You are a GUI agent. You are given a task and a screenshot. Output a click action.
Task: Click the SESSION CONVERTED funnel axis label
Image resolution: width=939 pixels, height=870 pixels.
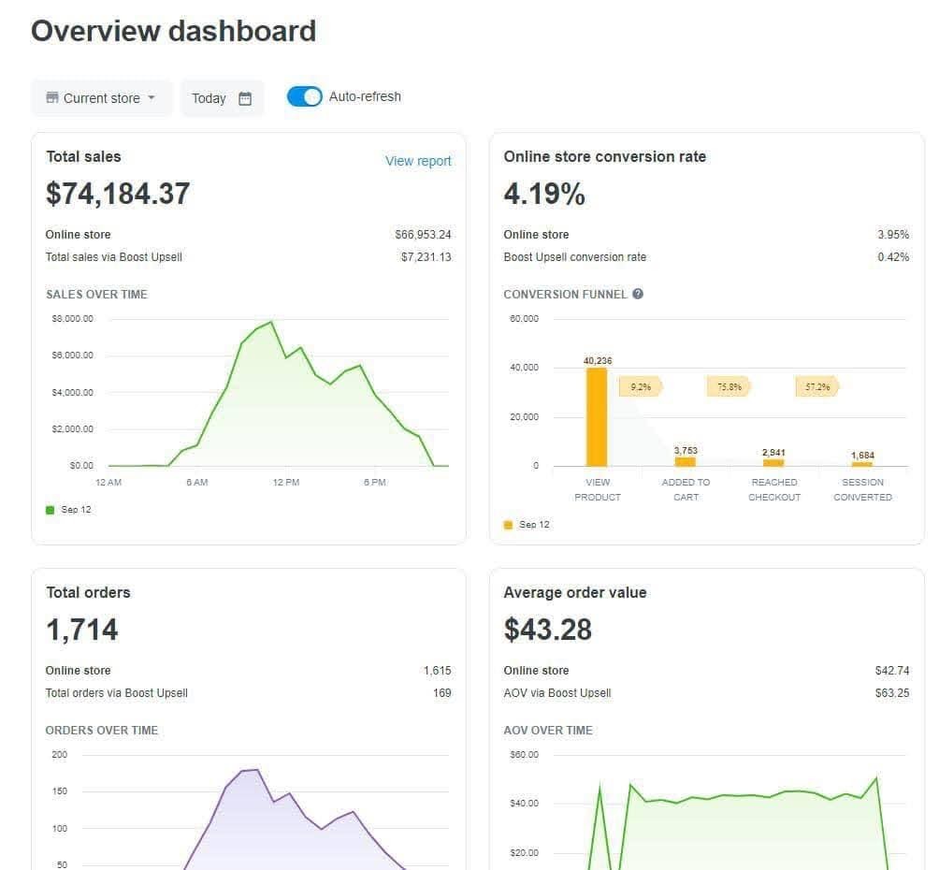[x=862, y=490]
